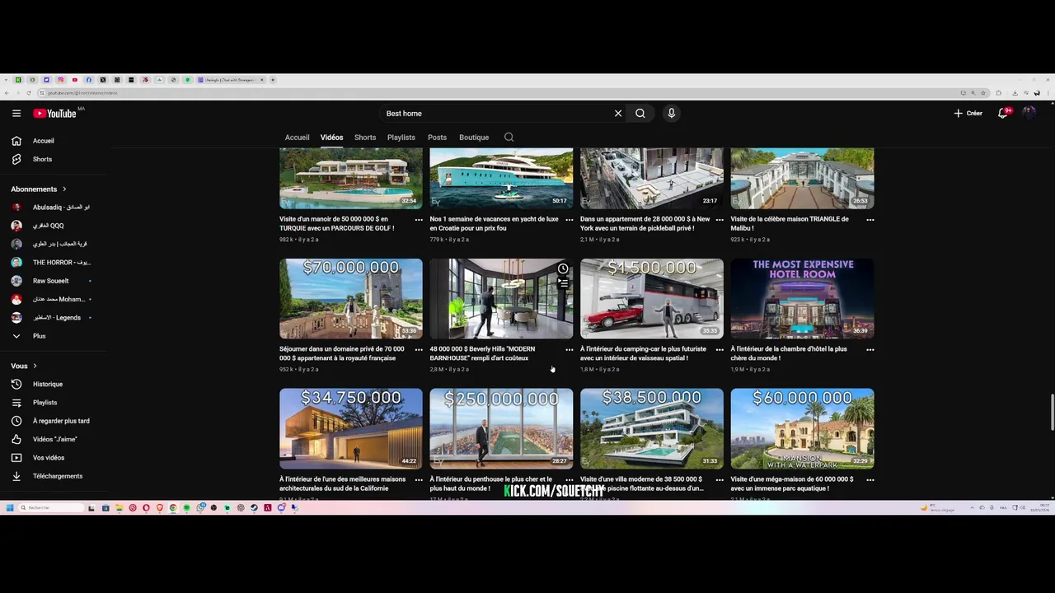Open the Boutique channel tab

point(474,138)
